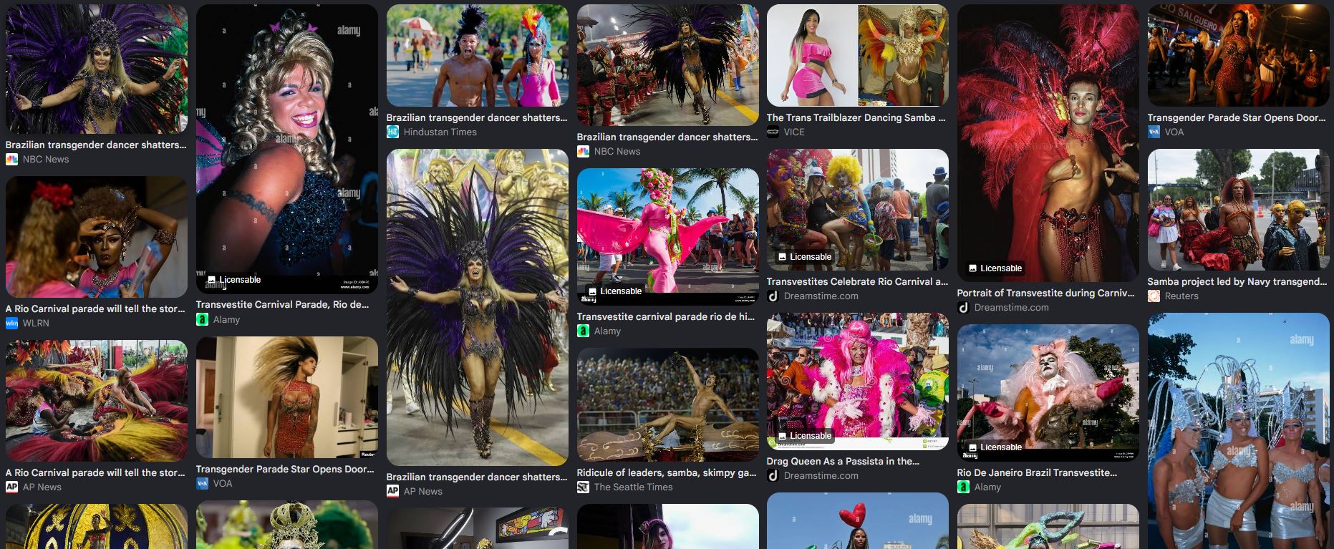Screen dimensions: 1334x549
Task: Click "The Seattle Times" source name
Action: click(x=633, y=487)
